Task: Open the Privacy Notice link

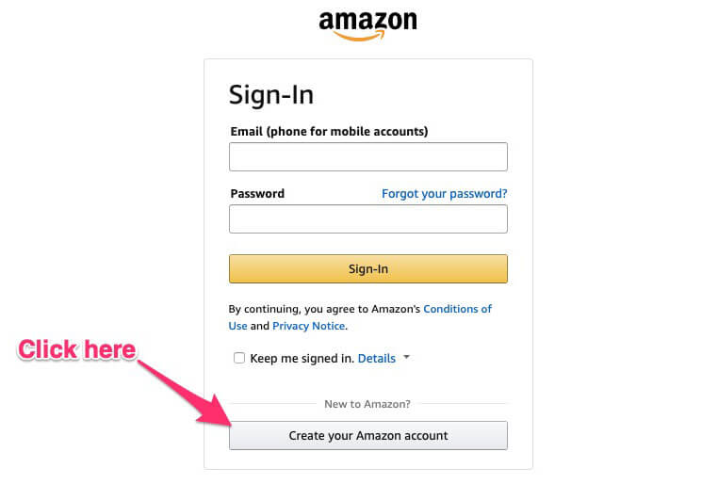Action: tap(309, 326)
